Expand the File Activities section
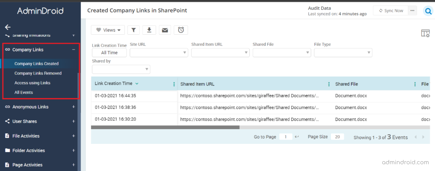Image resolution: width=435 pixels, height=171 pixels. pyautogui.click(x=73, y=136)
